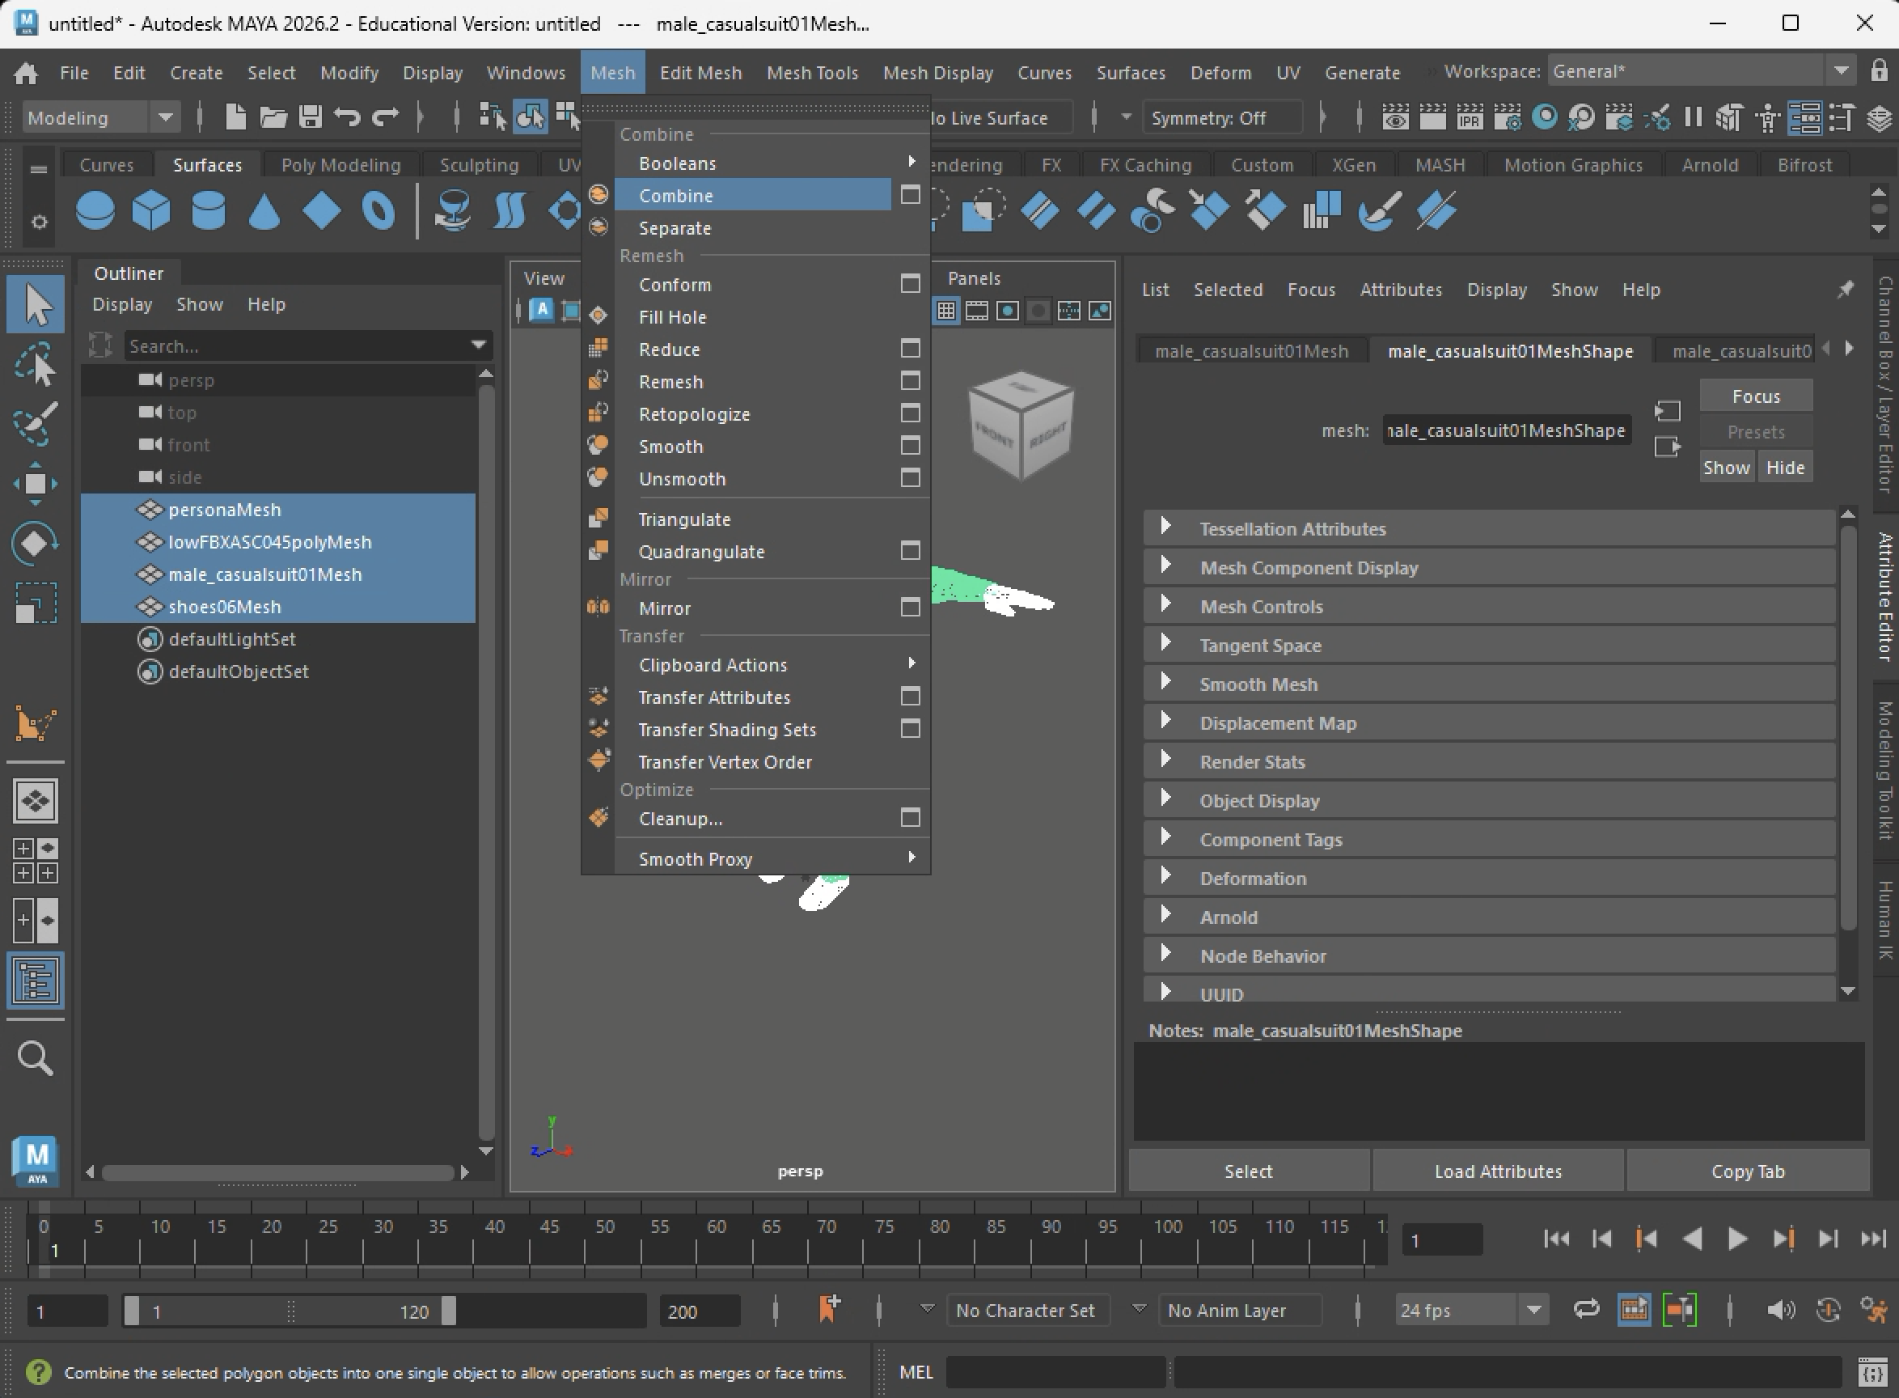
Task: Switch to the Poly Modeling shelf tab
Action: pyautogui.click(x=340, y=165)
